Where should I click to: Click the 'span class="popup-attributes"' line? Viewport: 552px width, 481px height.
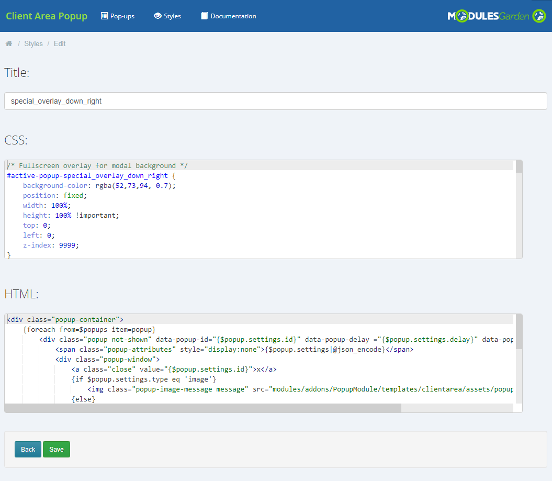point(234,349)
